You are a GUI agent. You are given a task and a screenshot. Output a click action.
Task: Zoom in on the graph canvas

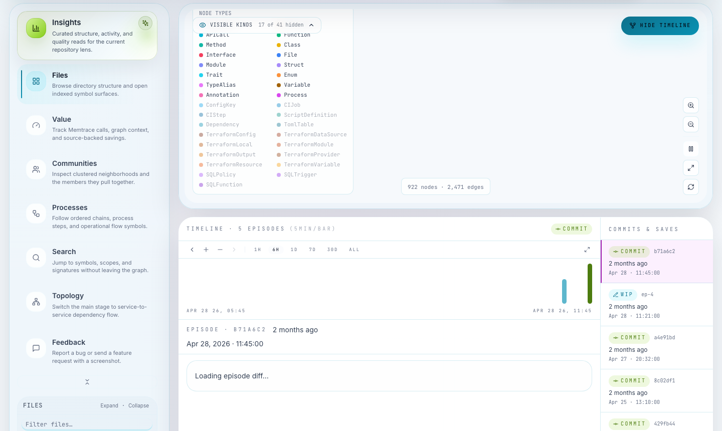691,105
